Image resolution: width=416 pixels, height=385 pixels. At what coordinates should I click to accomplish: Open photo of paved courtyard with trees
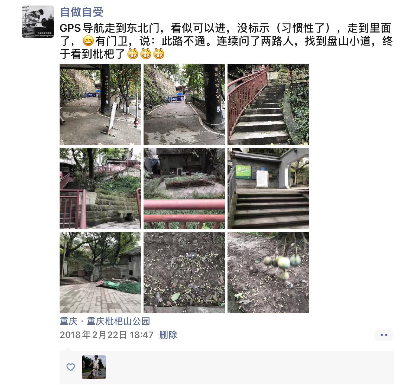[100, 273]
